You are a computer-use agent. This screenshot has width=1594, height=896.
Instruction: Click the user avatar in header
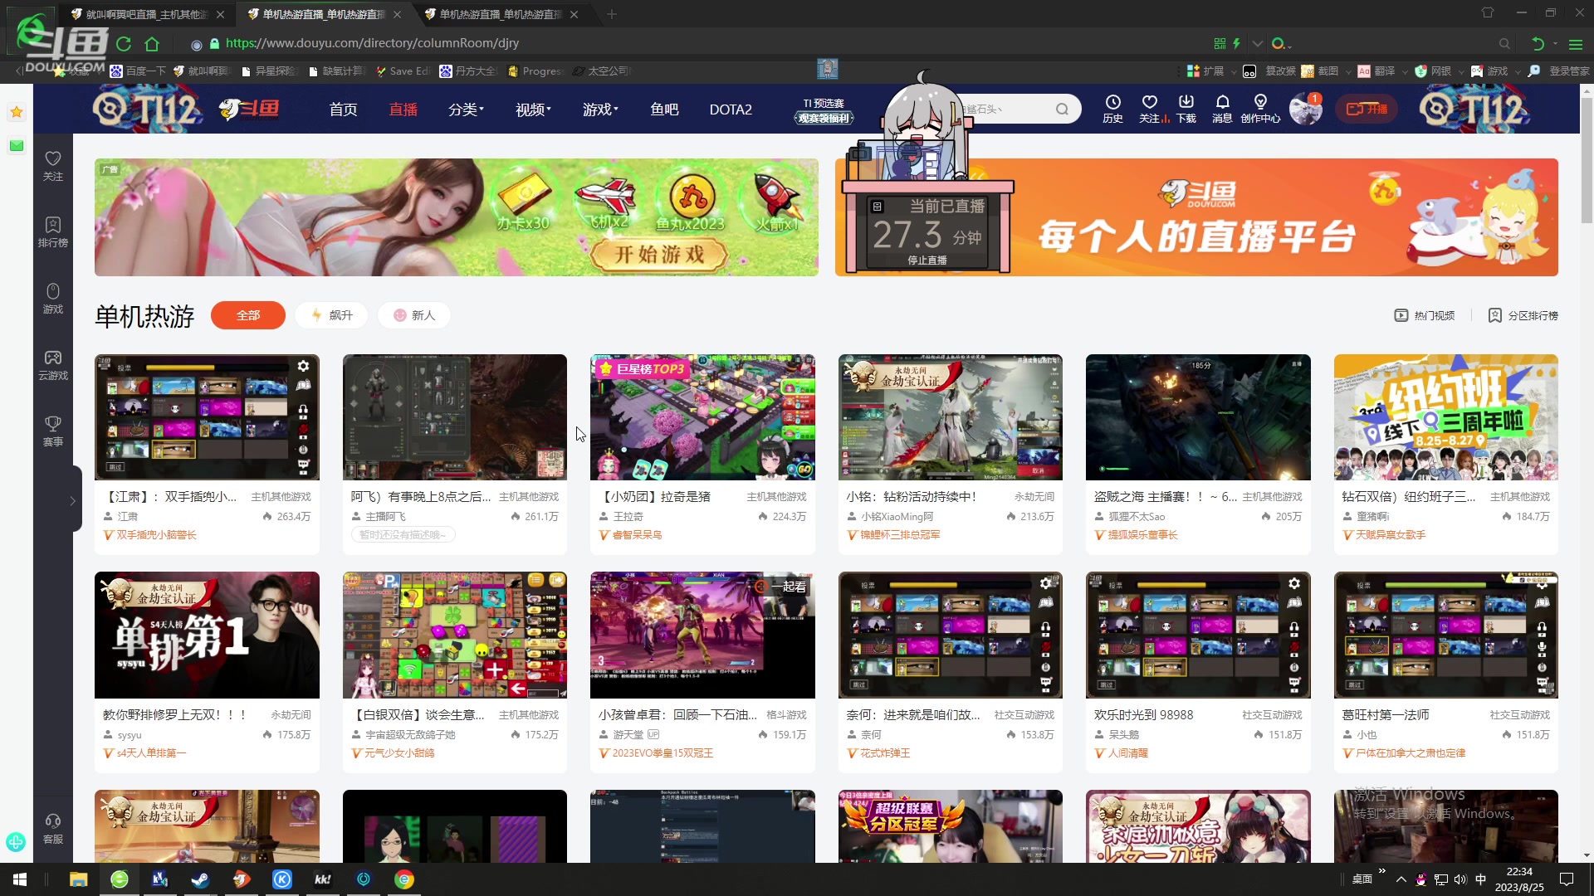(x=1305, y=110)
